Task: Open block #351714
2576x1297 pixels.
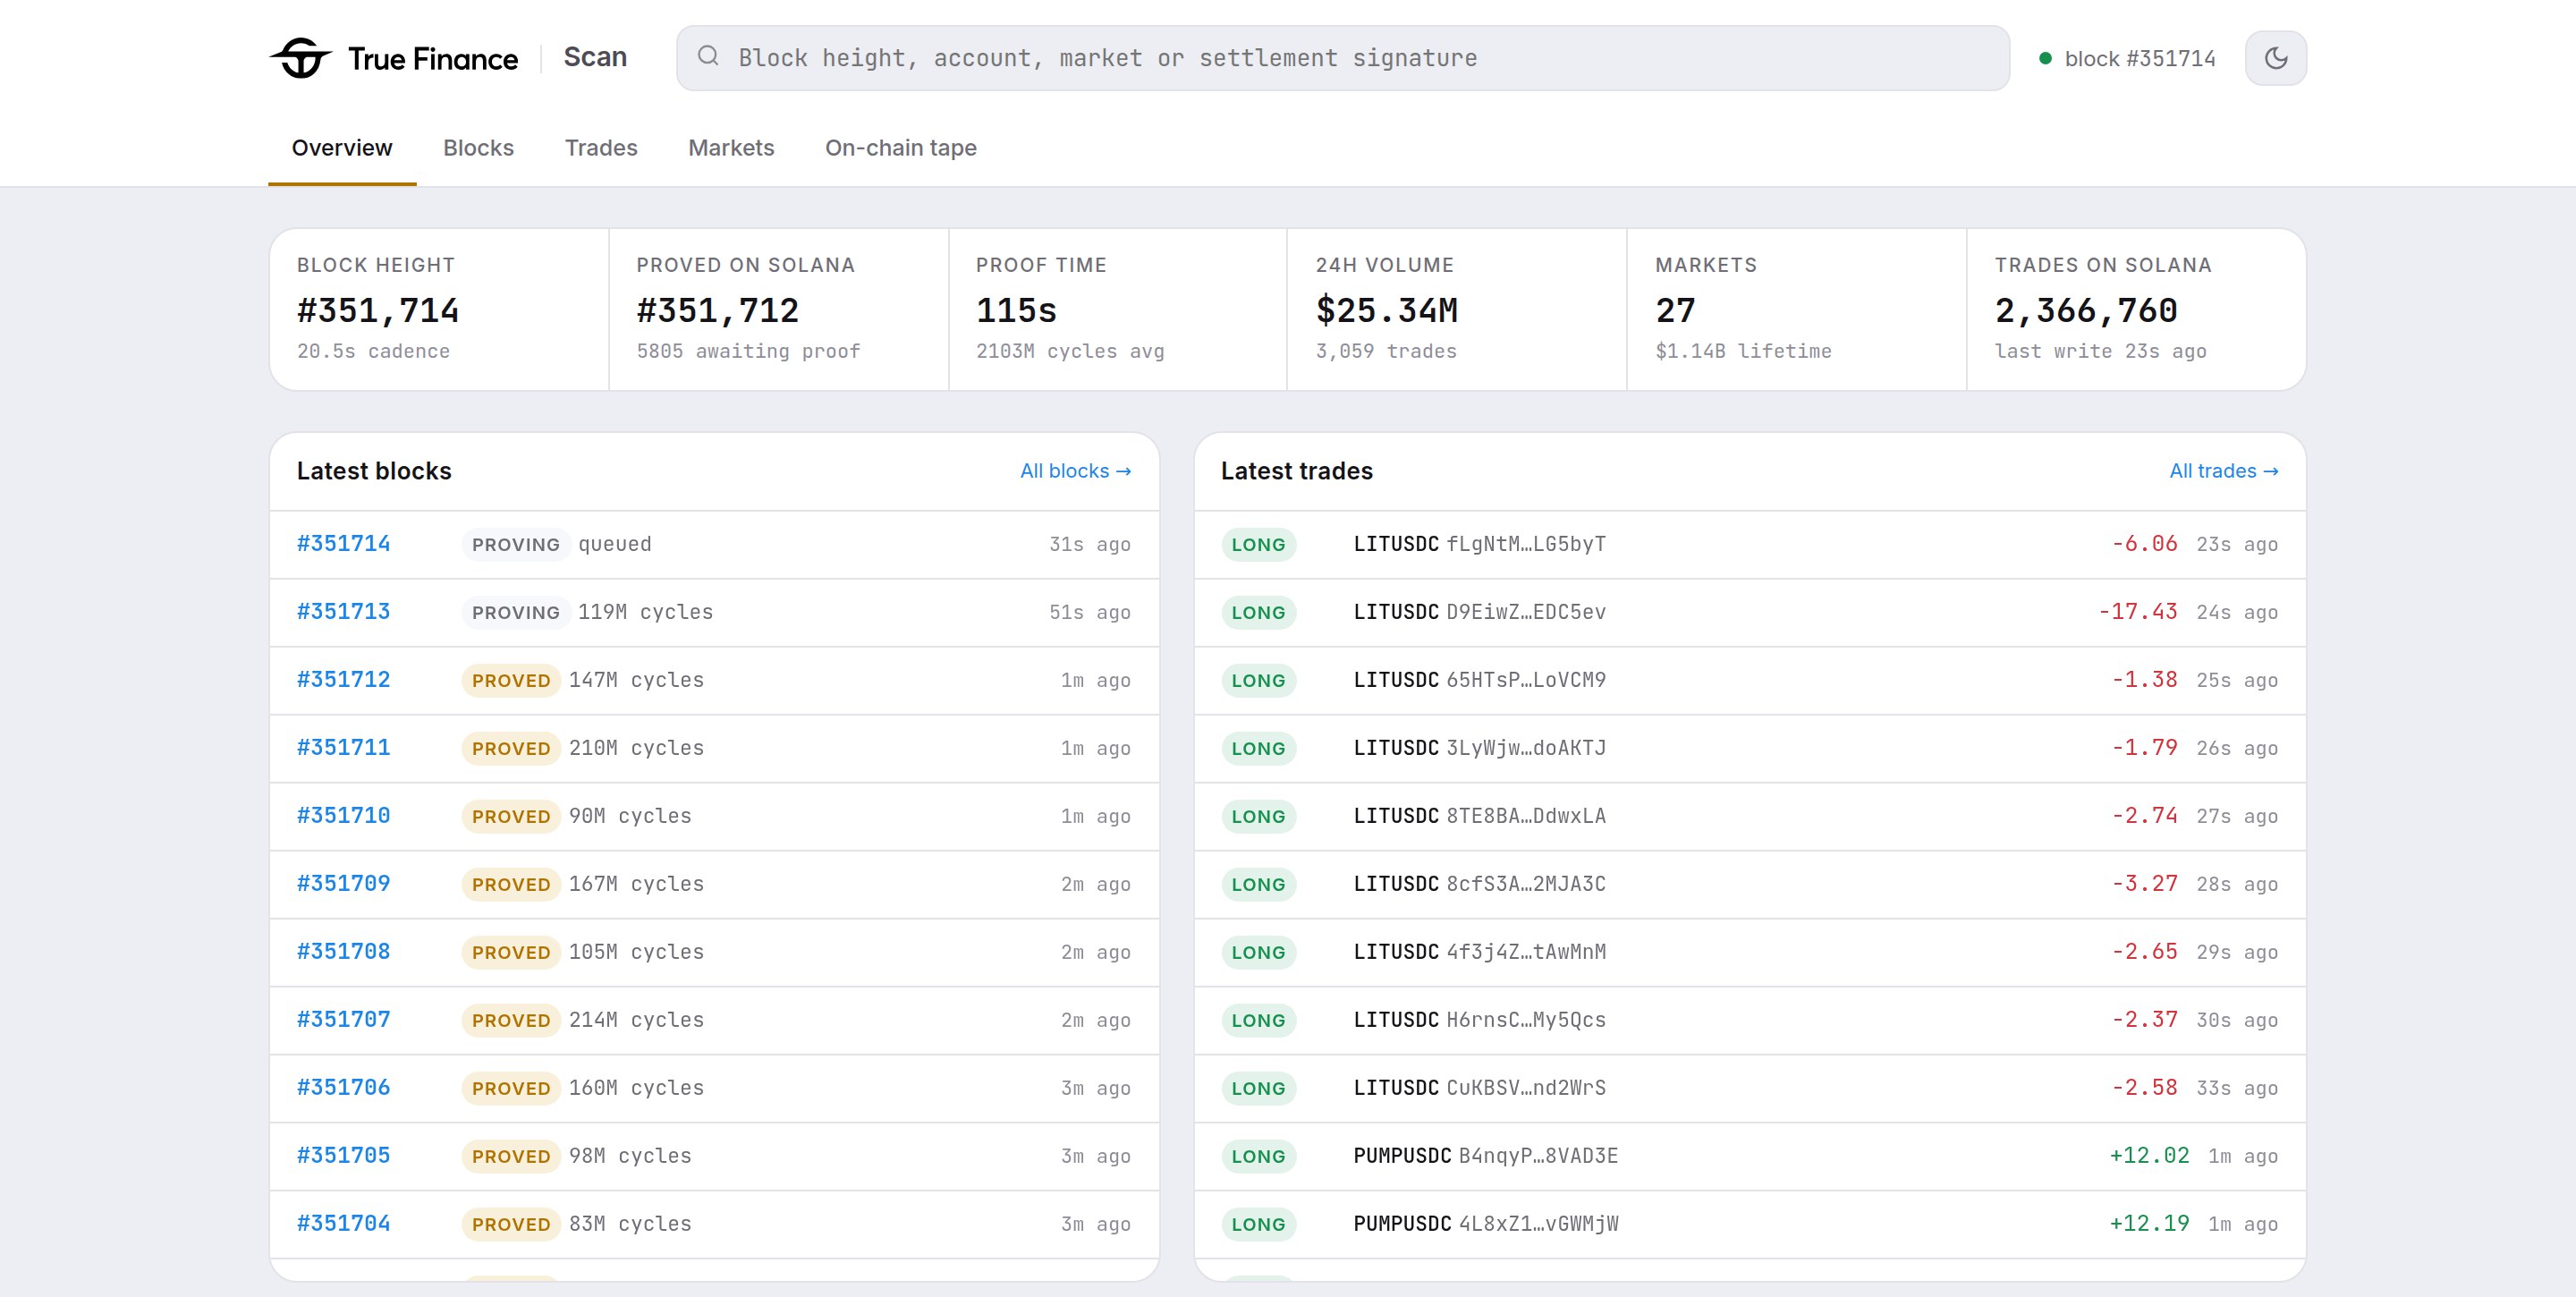Action: point(343,544)
